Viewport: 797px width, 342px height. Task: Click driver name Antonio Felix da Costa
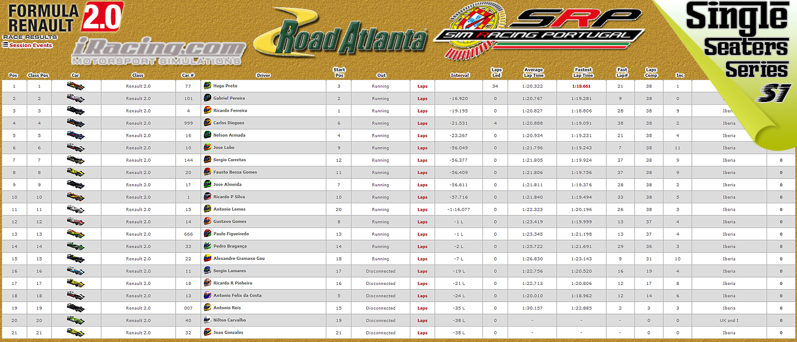(237, 296)
